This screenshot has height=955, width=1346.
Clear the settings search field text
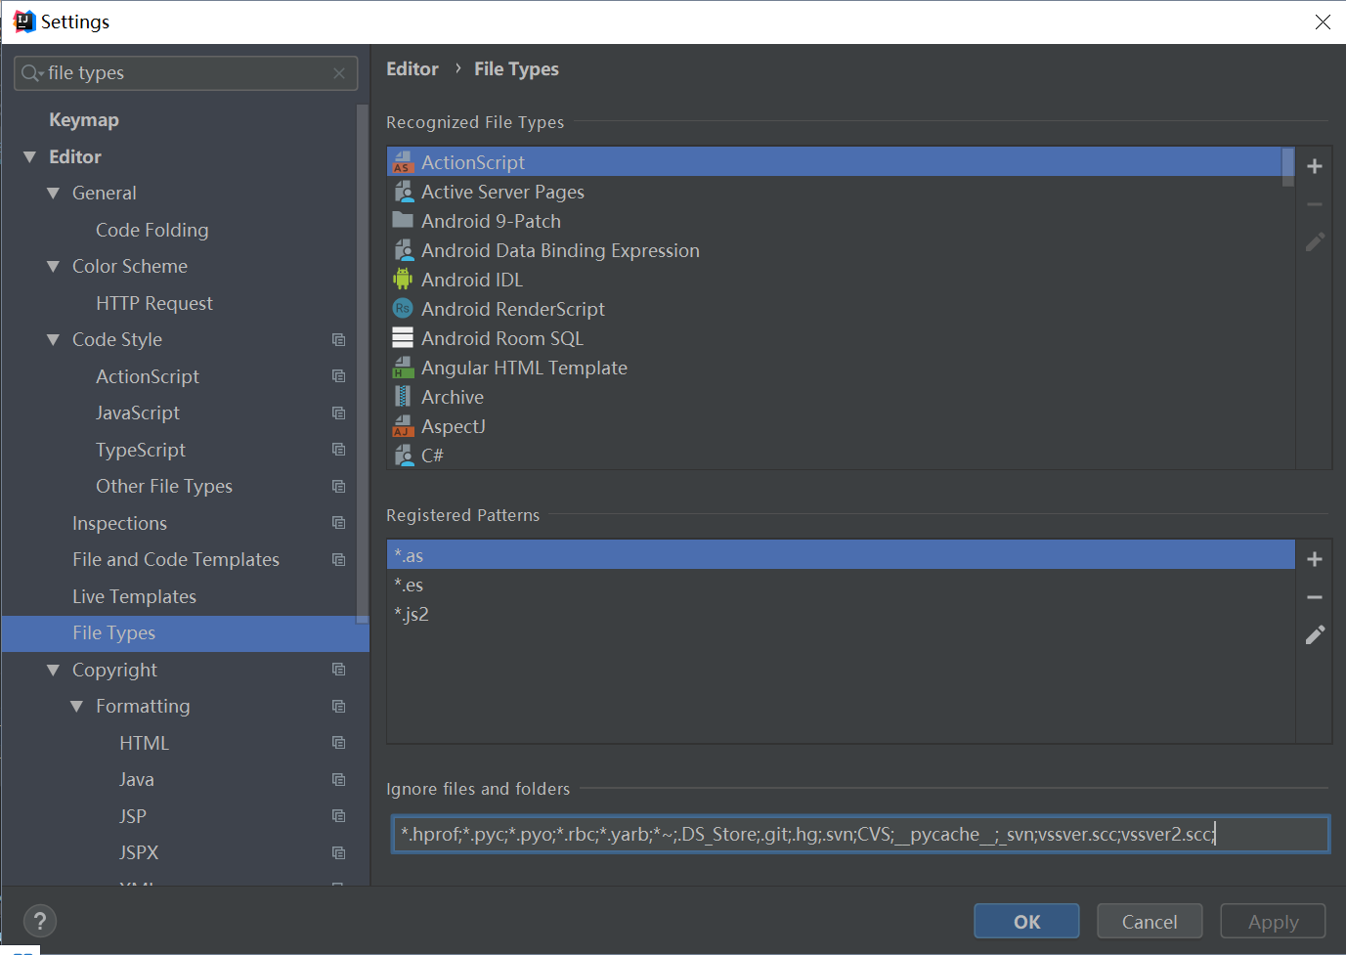point(339,73)
